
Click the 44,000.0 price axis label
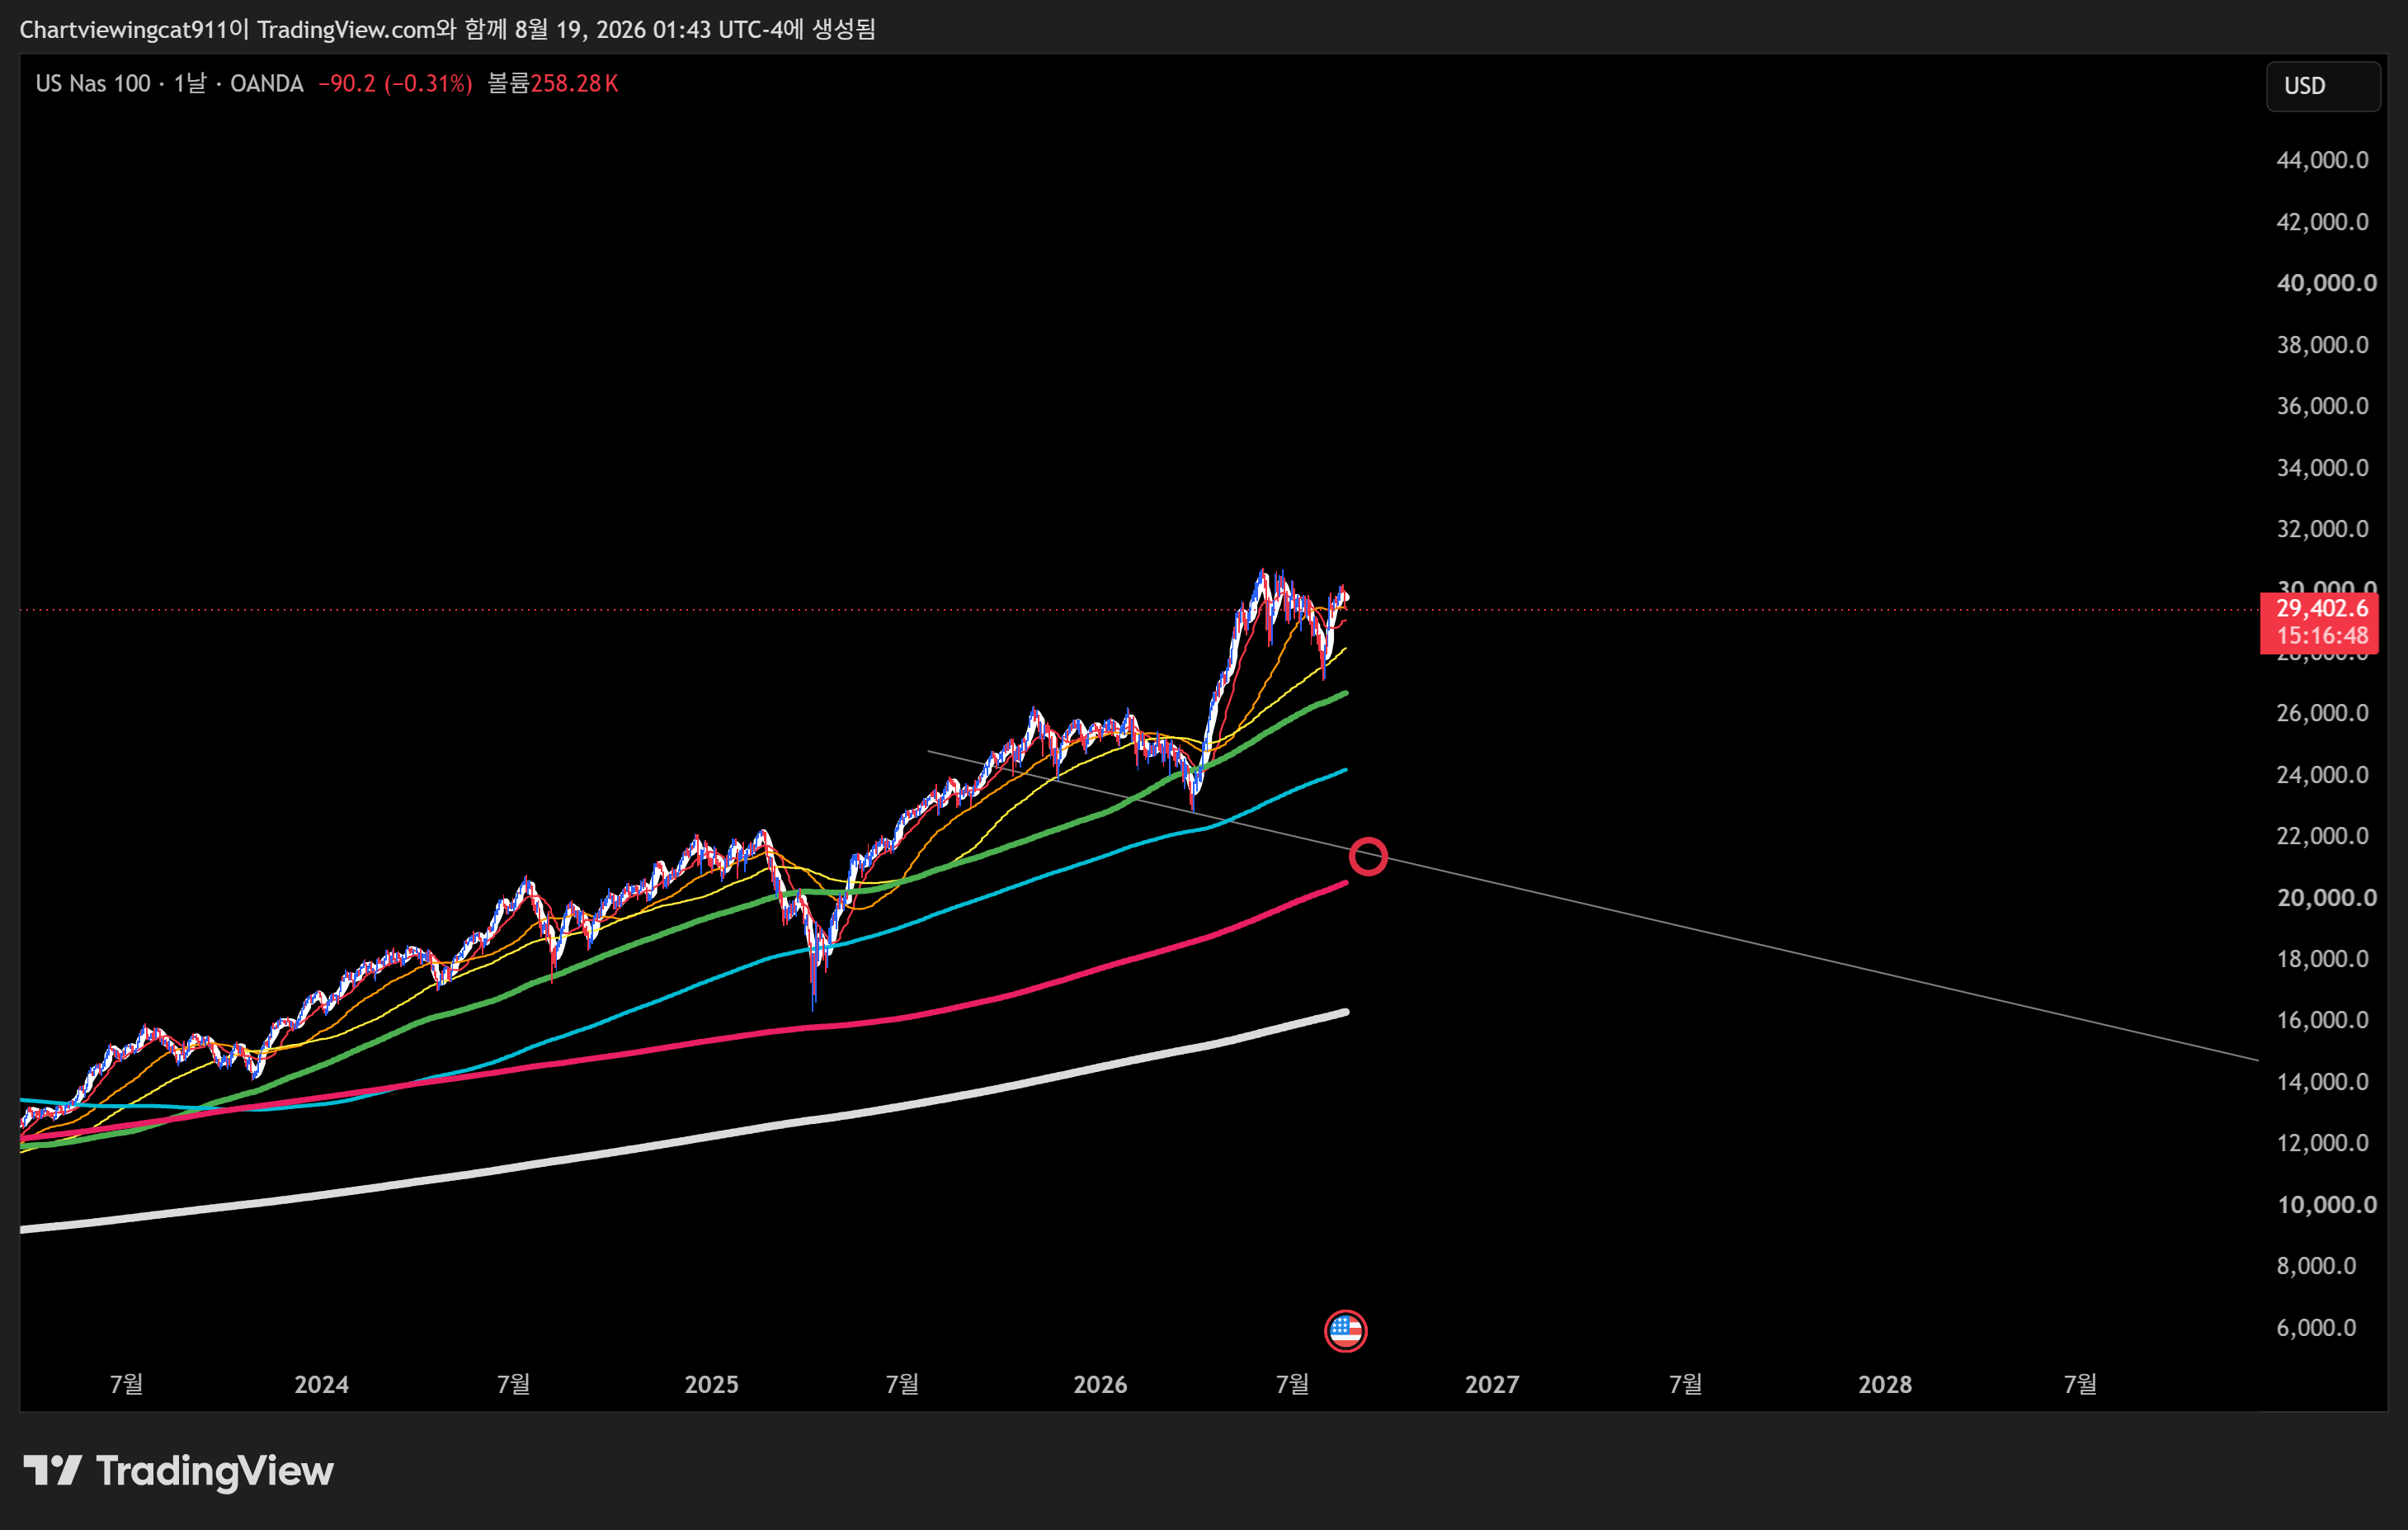(2322, 160)
